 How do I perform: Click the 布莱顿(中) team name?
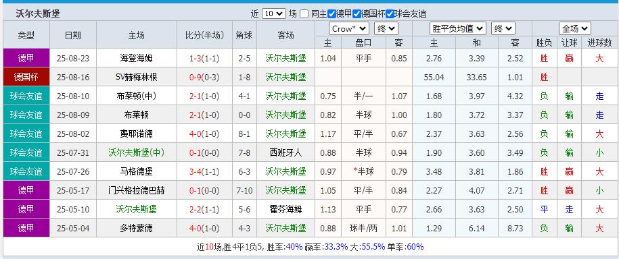point(136,96)
